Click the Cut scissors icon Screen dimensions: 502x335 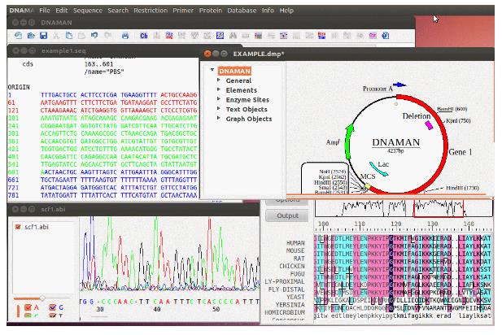point(56,36)
